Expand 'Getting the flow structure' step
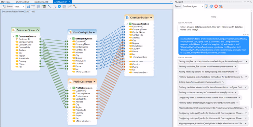This screenshot has width=253, height=127. [246, 61]
